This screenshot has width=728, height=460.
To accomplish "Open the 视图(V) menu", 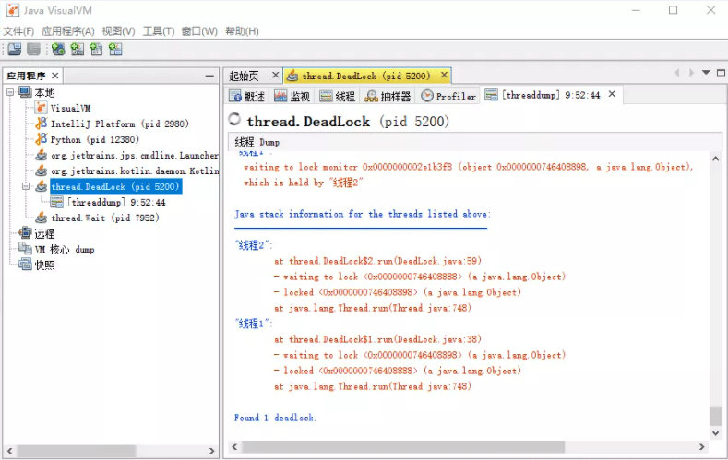I will 118,31.
